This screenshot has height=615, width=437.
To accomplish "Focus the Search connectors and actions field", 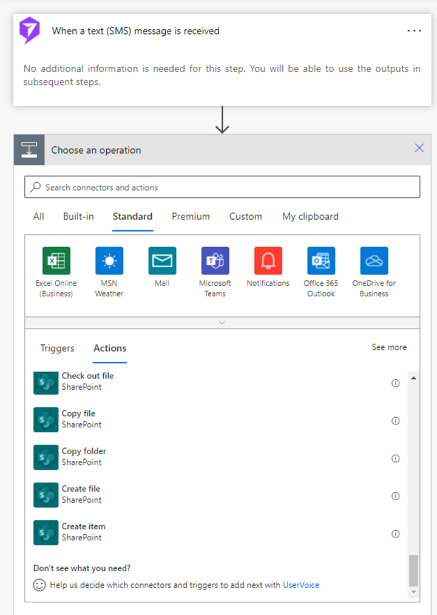I will click(222, 187).
